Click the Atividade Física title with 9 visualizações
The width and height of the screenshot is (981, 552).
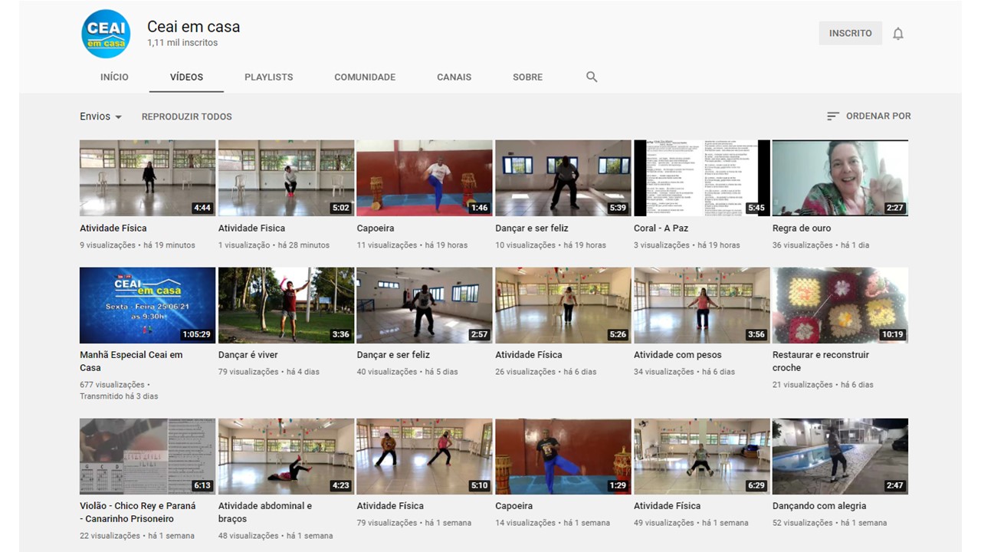[113, 228]
